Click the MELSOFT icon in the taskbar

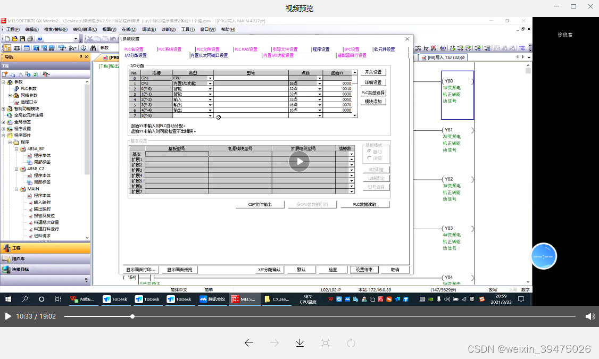pyautogui.click(x=244, y=299)
